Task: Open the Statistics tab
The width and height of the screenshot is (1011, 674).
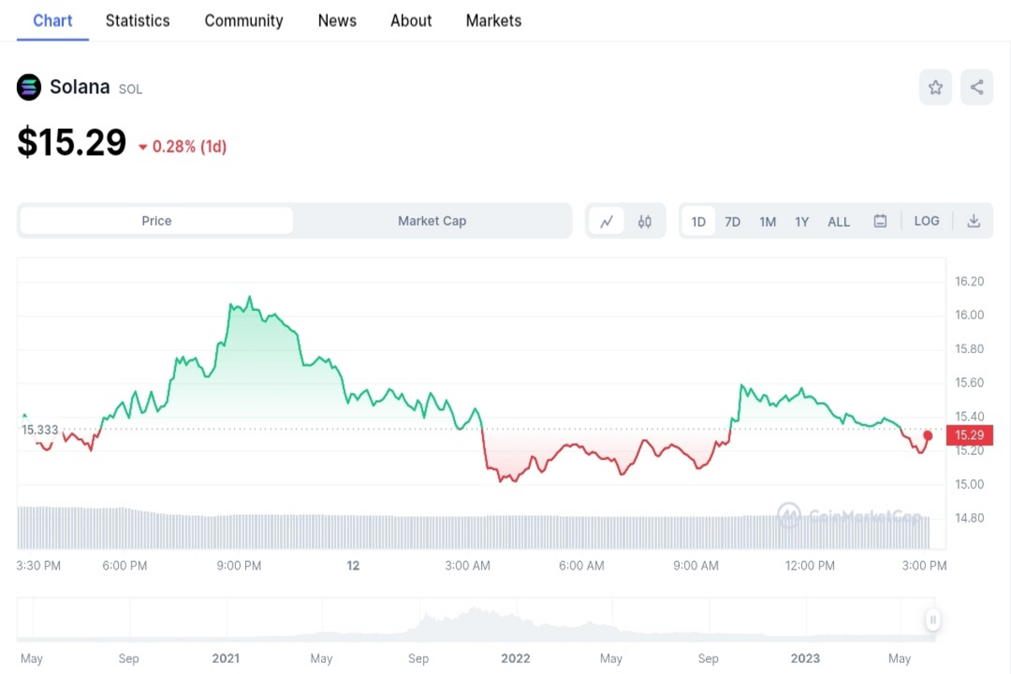Action: pos(137,20)
